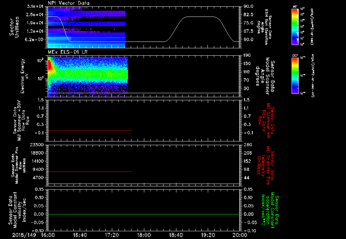Click the NF rainbow color bar
The image size is (346, 239).
point(295,27)
